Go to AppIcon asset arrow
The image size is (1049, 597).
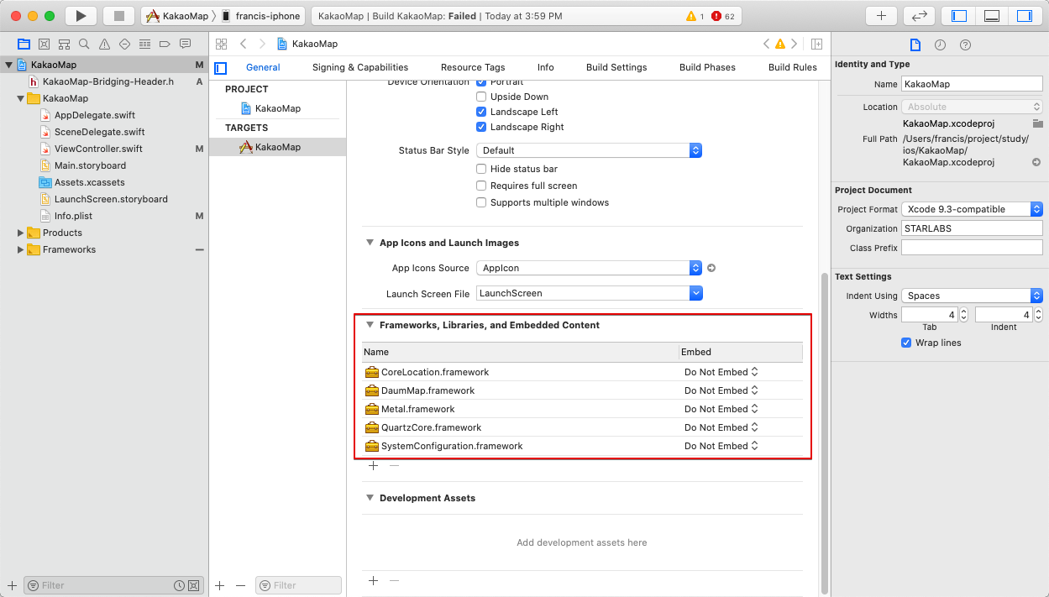click(711, 268)
